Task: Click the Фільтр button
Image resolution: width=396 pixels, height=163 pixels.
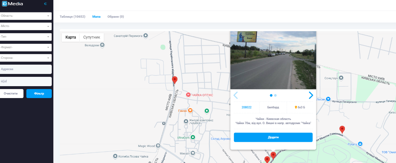Action: click(39, 94)
